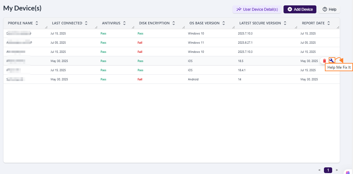Sort by Antivirus column arrows

(124, 23)
